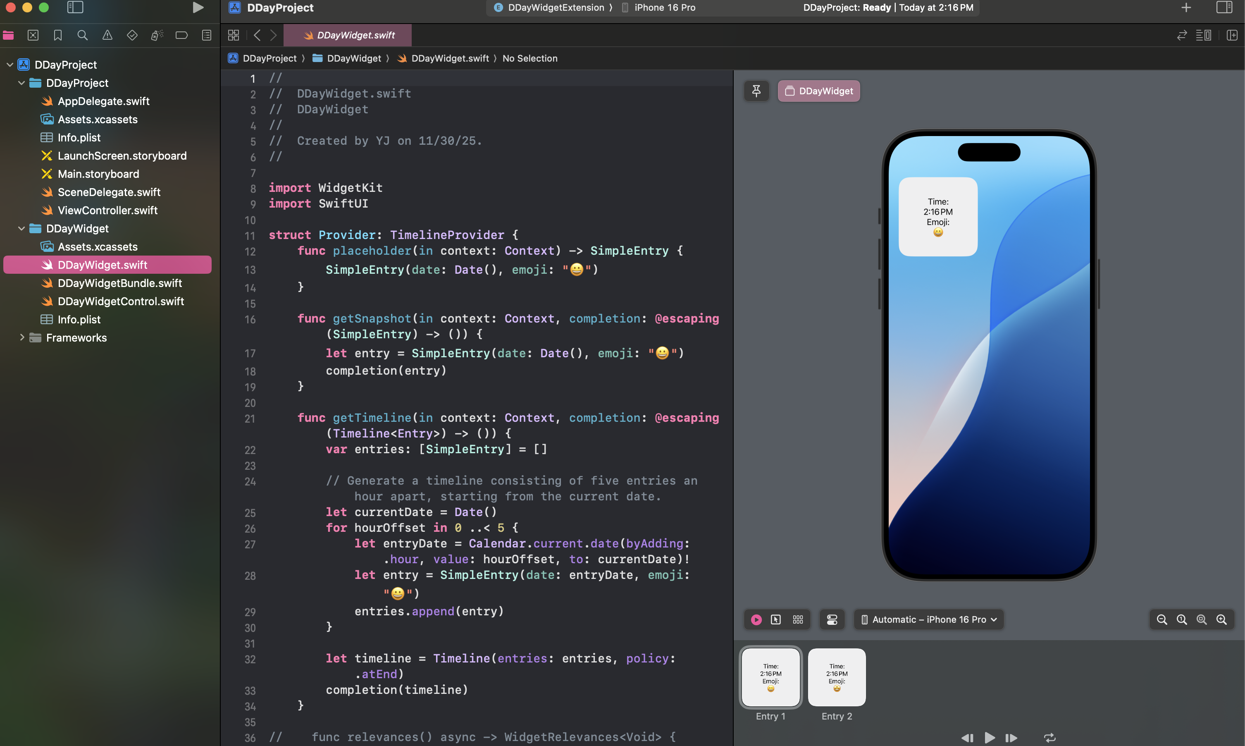Click the Run play button in toolbar
Viewport: 1245px width, 746px height.
pos(198,7)
